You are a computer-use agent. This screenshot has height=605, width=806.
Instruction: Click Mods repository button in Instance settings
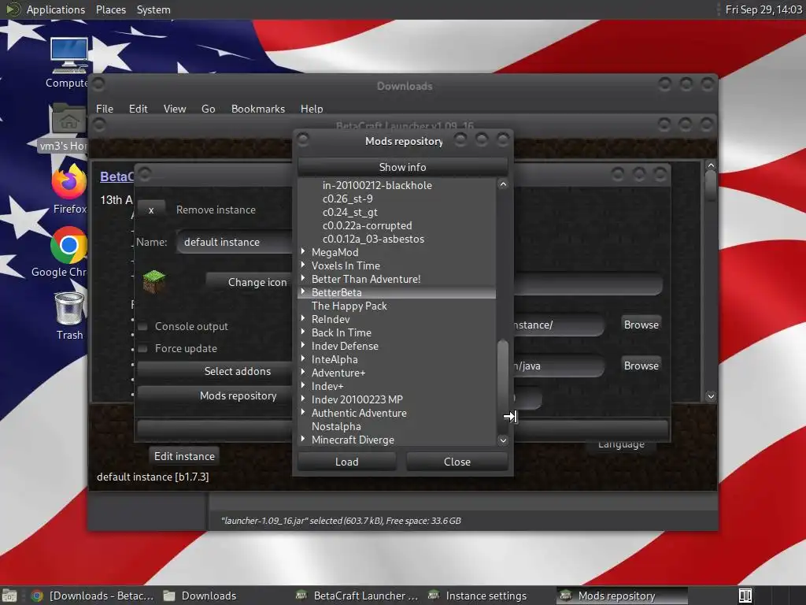coord(215,395)
